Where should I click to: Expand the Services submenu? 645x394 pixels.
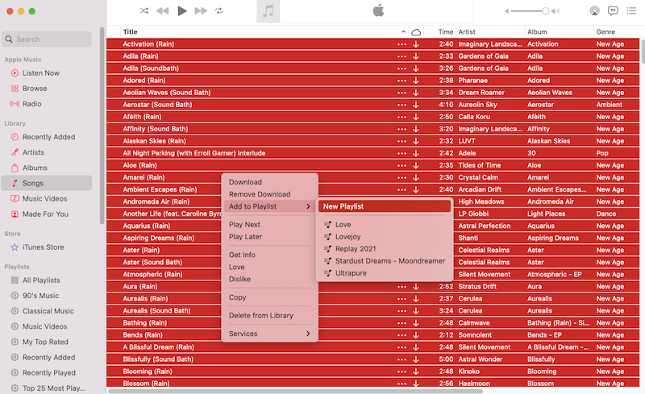[x=269, y=334]
